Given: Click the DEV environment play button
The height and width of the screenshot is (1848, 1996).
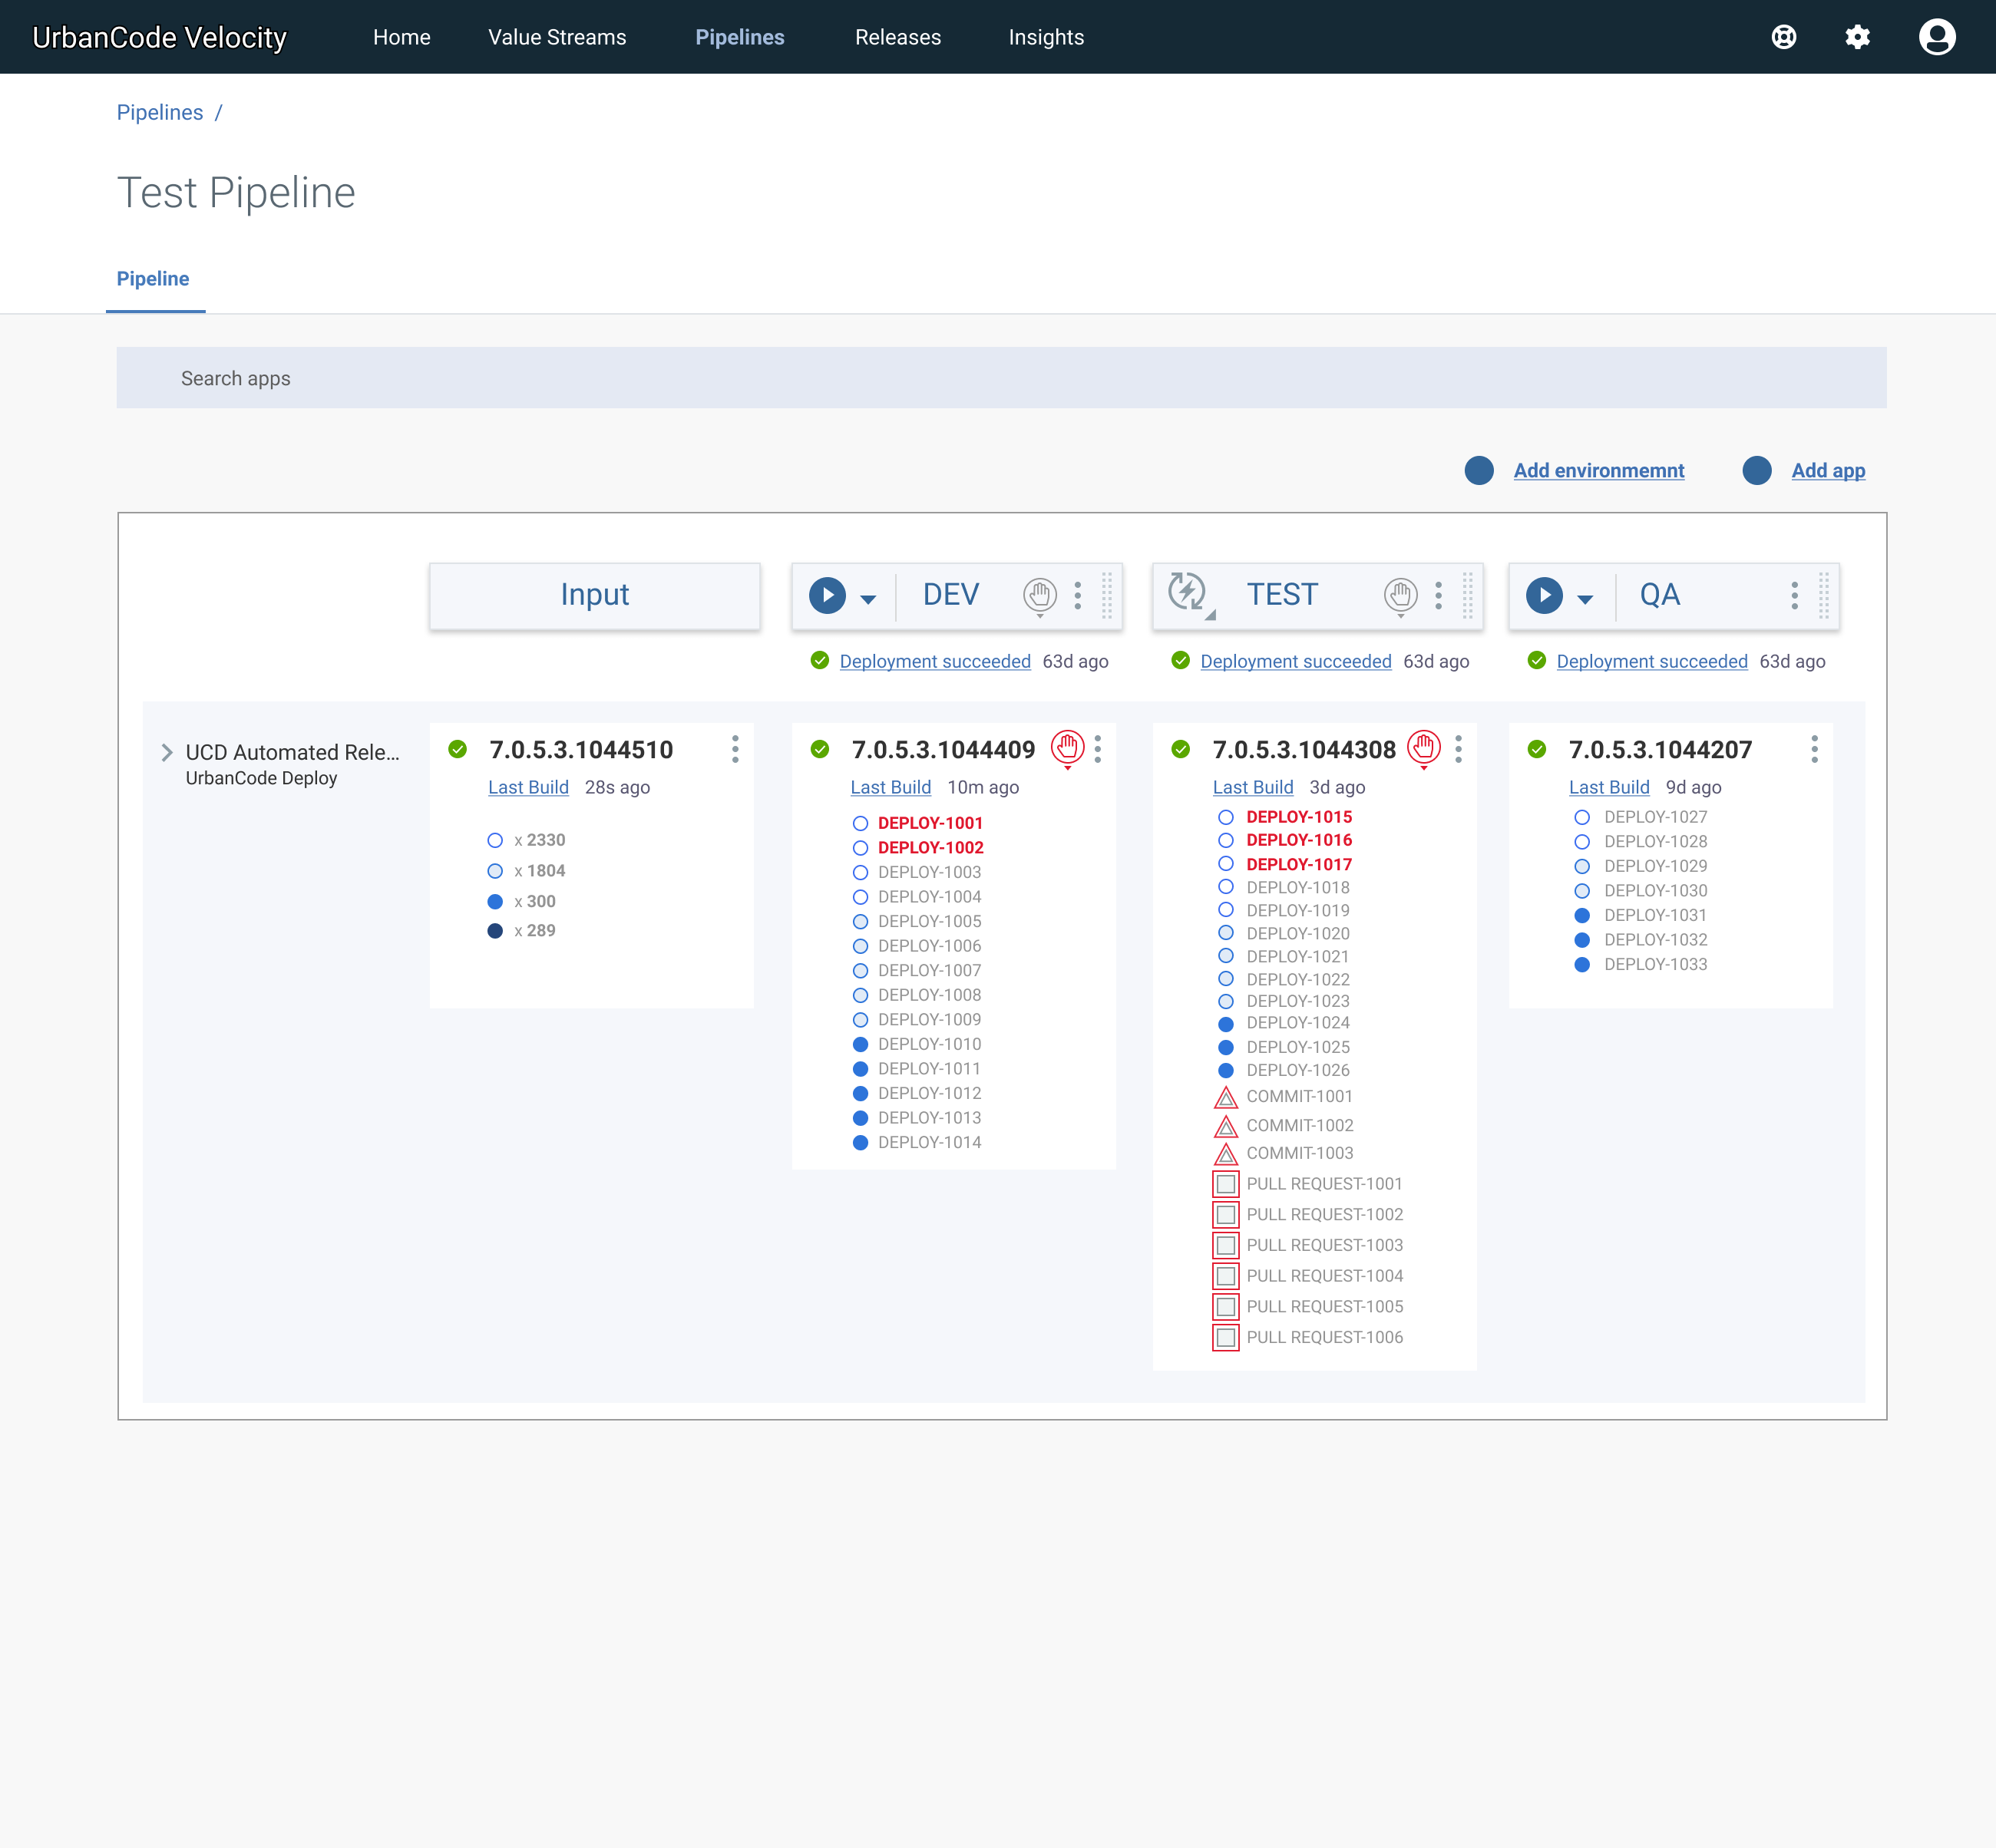Looking at the screenshot, I should pos(826,595).
